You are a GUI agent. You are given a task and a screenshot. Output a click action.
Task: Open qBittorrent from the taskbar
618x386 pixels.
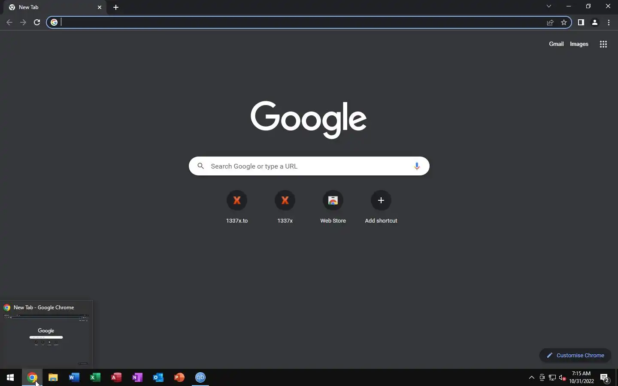tap(200, 377)
